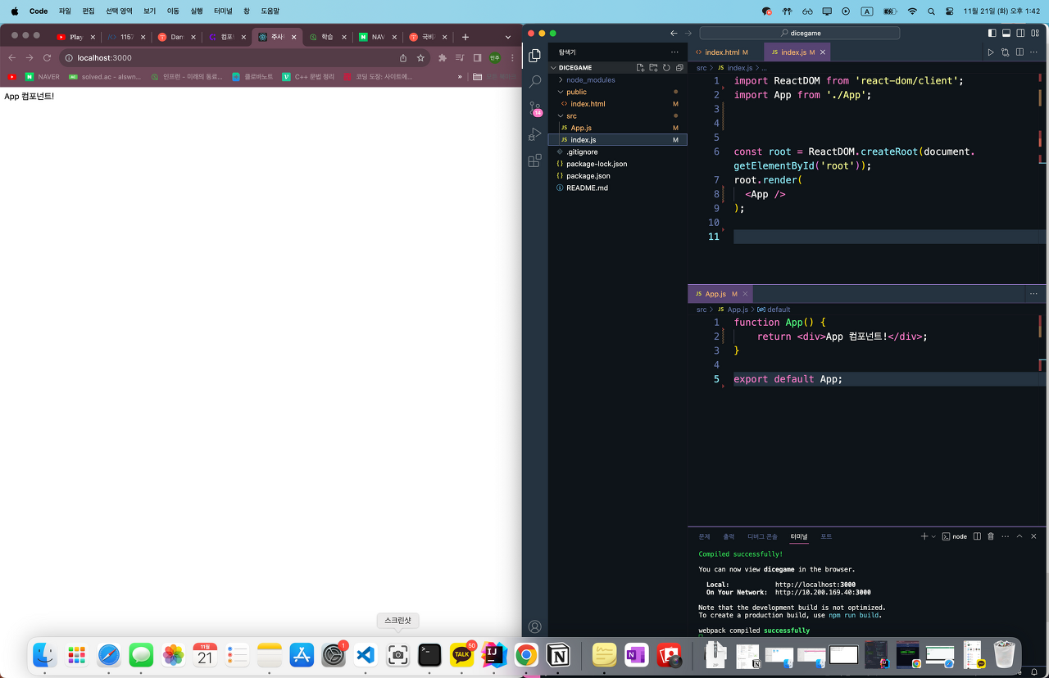1049x678 pixels.
Task: Add a new terminal with plus
Action: [x=924, y=536]
